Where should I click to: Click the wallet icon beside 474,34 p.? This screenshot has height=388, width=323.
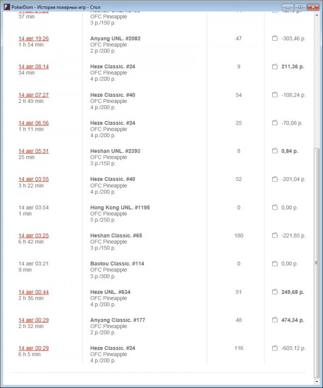coord(275,320)
